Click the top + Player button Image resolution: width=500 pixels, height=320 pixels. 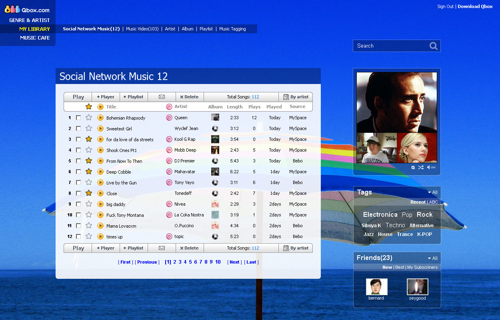pos(106,97)
